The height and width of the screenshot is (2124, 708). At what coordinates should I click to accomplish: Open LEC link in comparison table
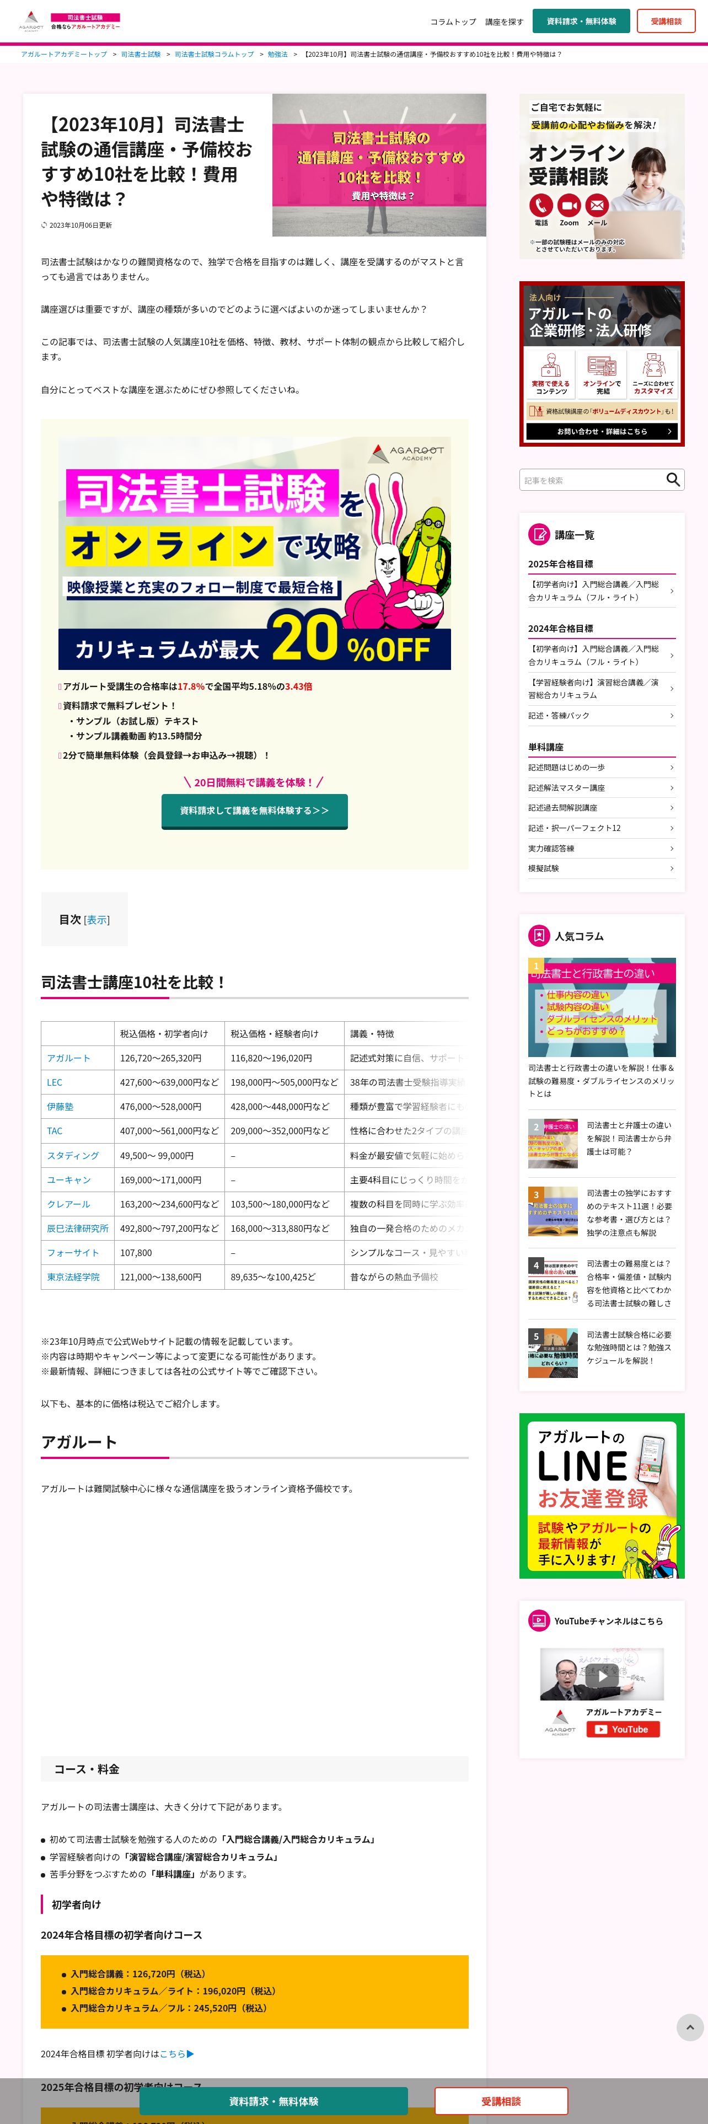click(55, 1082)
